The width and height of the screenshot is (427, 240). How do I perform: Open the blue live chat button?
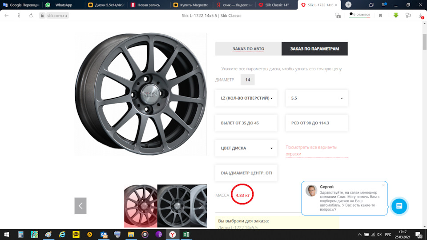(x=399, y=206)
